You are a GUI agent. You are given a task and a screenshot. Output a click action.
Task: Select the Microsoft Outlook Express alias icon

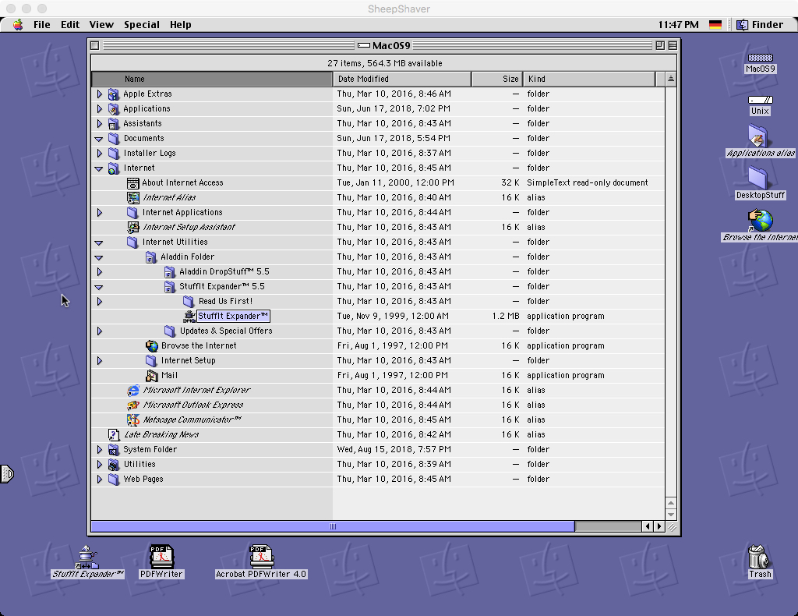[x=132, y=405]
